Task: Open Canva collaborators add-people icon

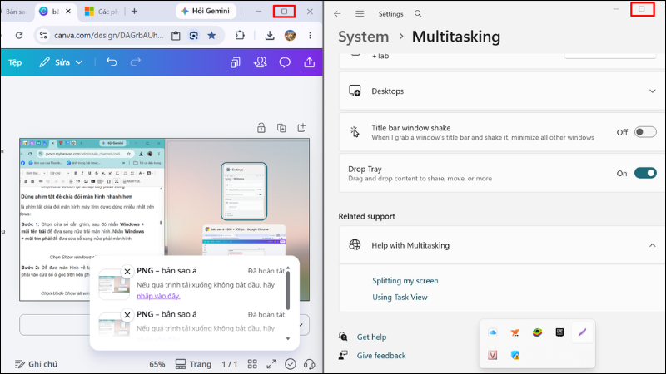Action: coord(260,62)
